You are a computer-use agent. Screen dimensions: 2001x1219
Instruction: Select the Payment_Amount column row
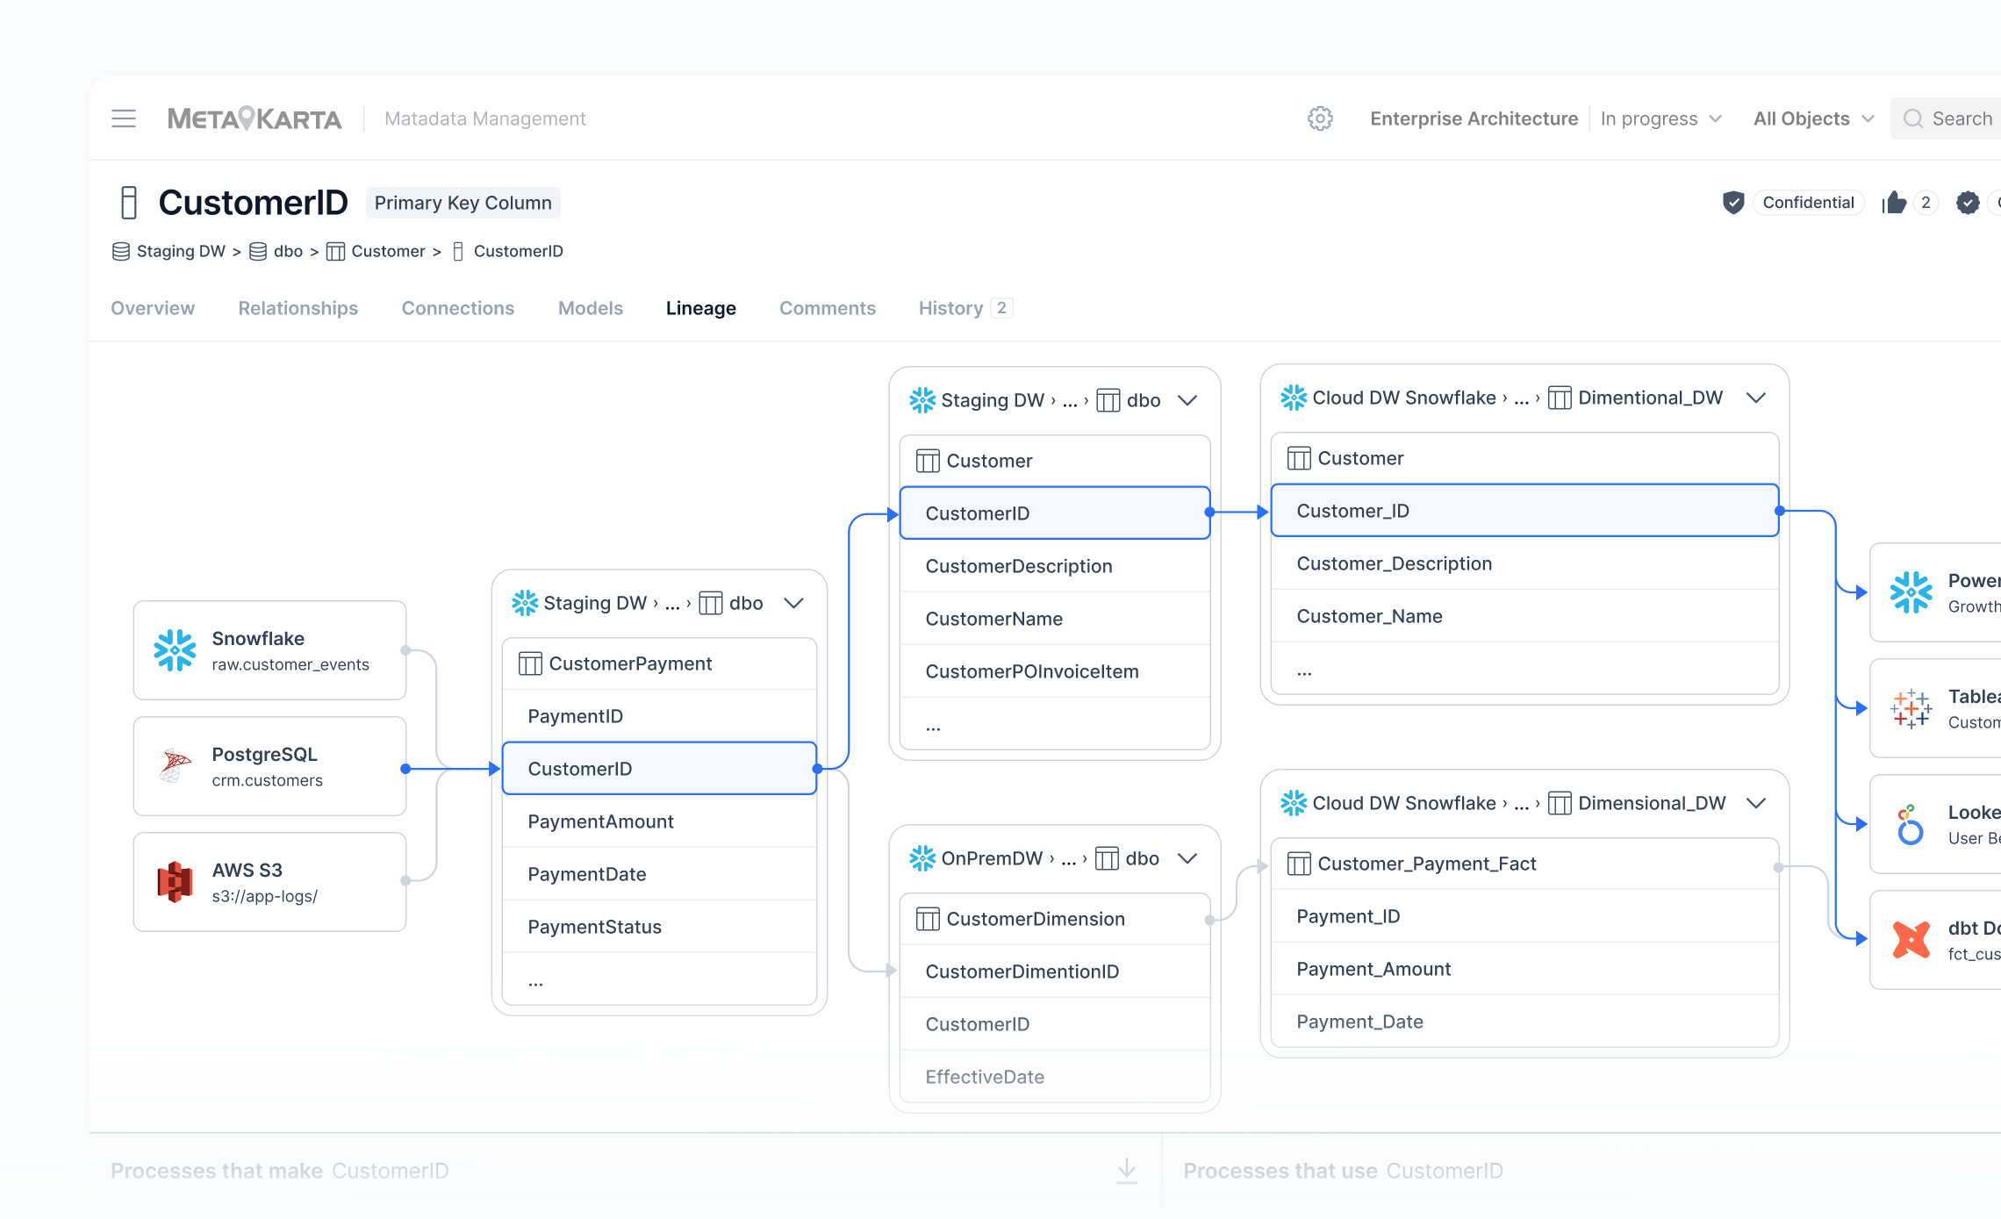click(1524, 969)
